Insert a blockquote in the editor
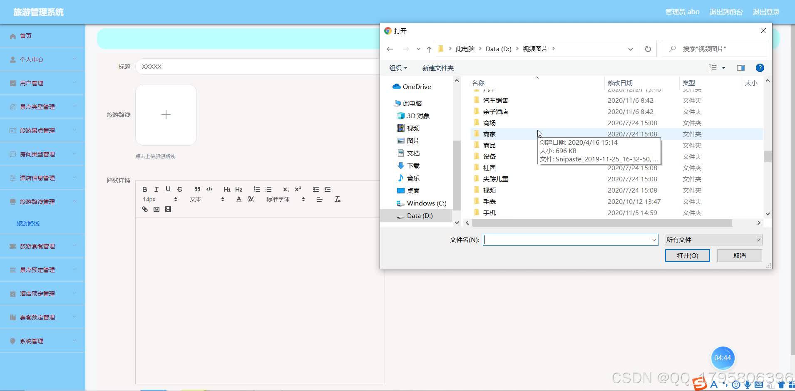795x391 pixels. (x=198, y=189)
